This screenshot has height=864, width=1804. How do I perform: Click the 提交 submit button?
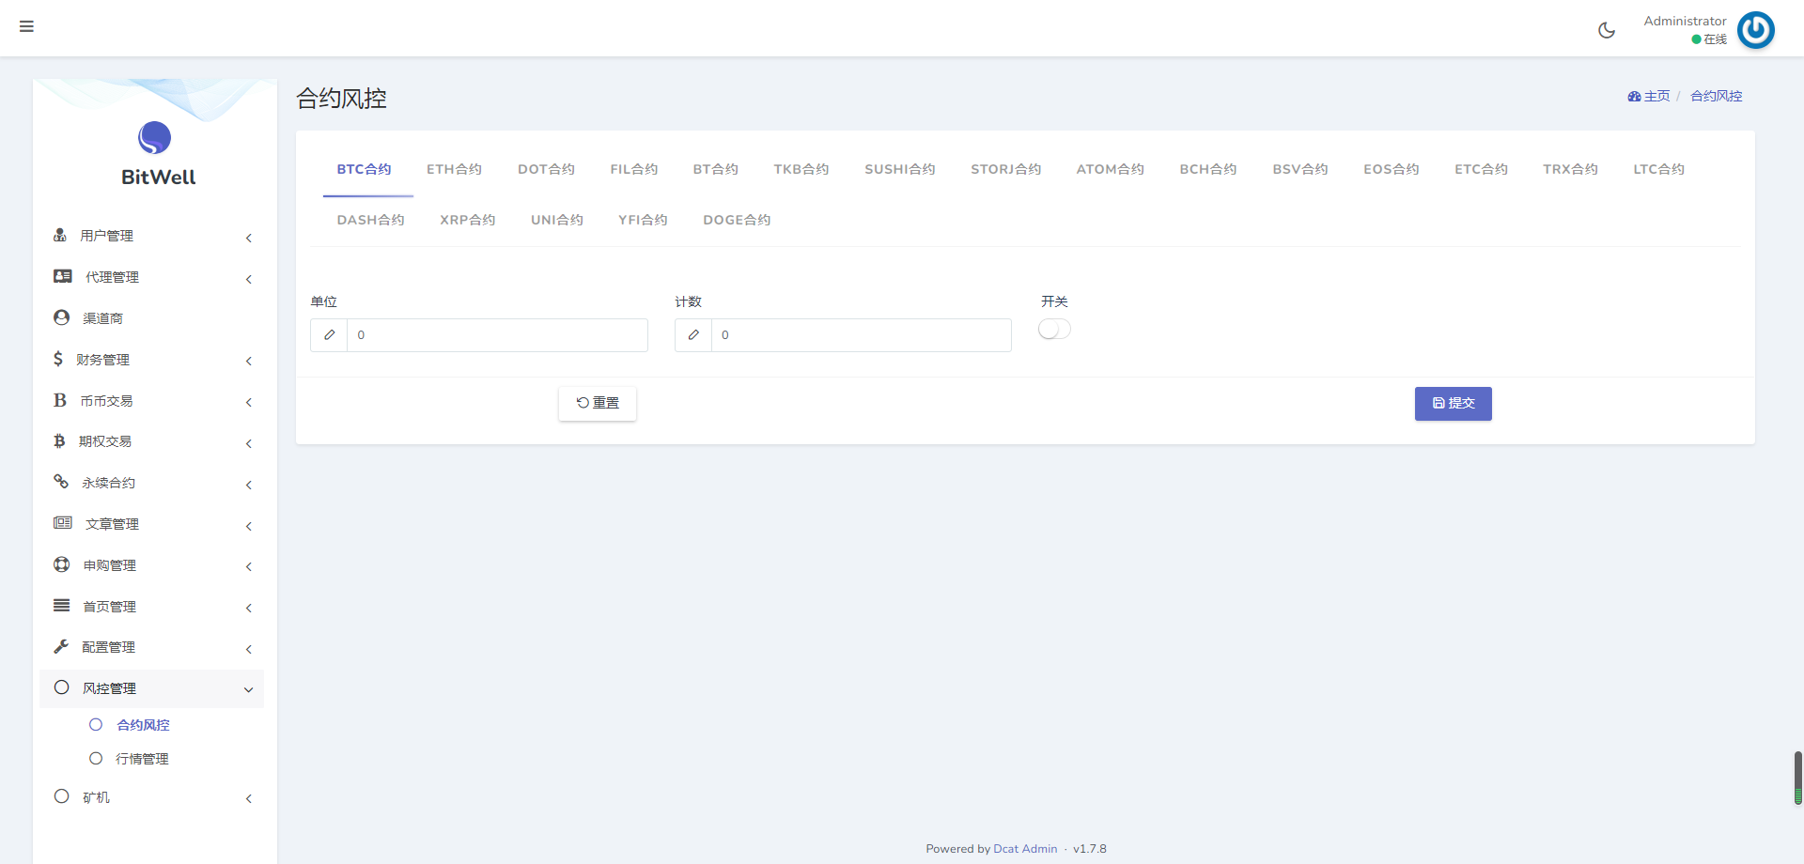[1453, 404]
